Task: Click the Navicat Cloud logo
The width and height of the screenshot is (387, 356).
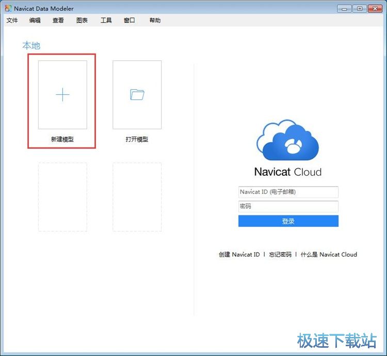Action: point(288,140)
